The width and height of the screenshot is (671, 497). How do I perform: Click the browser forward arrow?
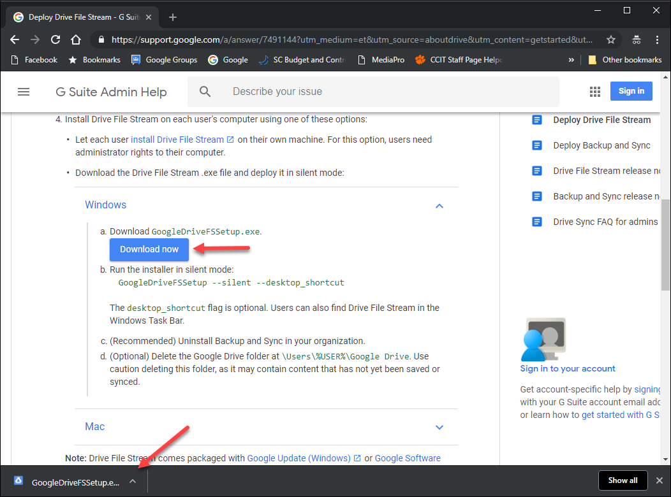click(35, 40)
